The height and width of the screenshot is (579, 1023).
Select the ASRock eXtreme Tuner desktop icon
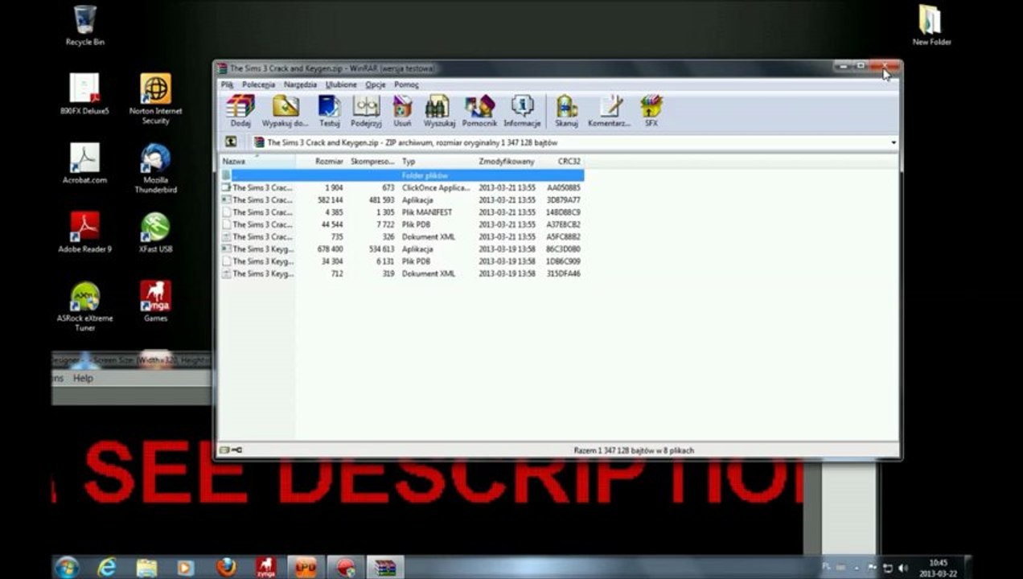(x=84, y=306)
